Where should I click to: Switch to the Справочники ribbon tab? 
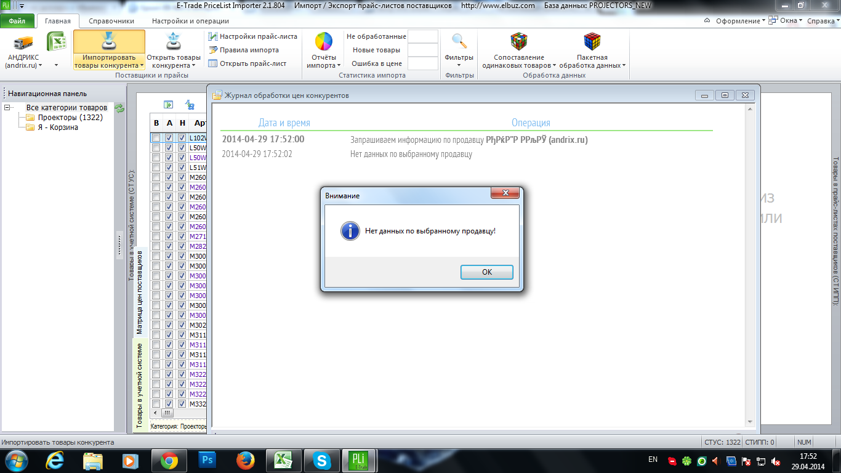coord(111,21)
